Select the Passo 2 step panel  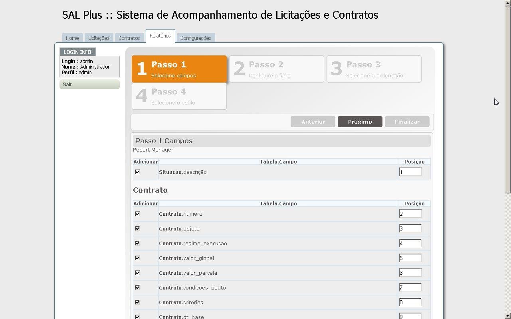coord(276,69)
